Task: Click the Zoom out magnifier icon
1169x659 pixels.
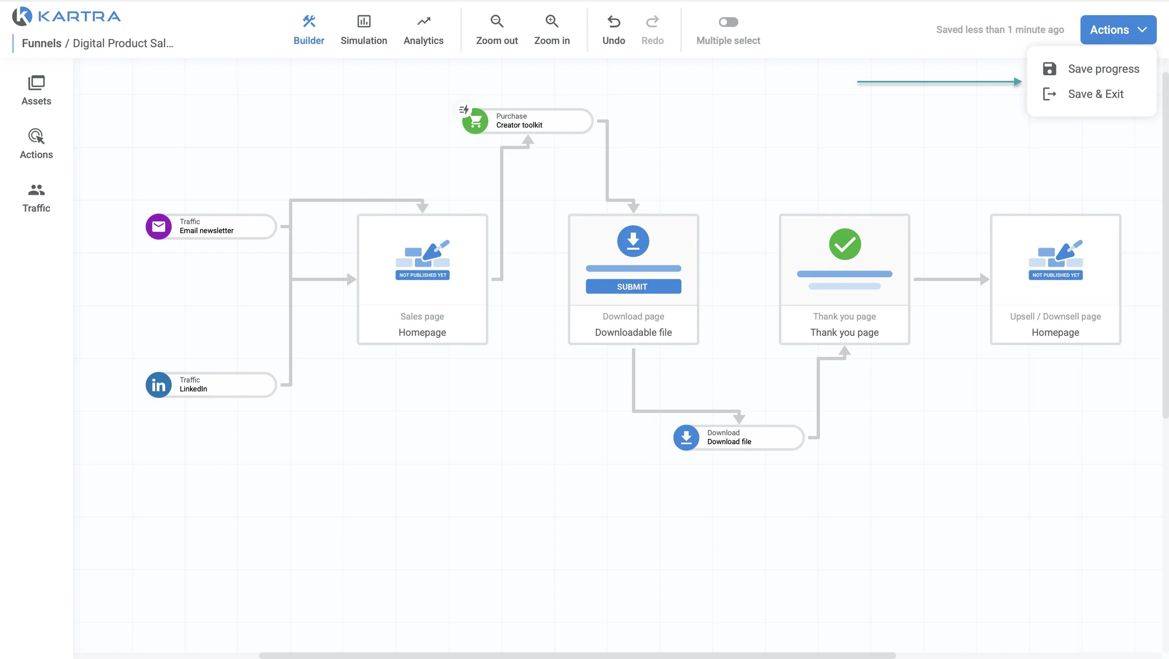Action: click(497, 21)
